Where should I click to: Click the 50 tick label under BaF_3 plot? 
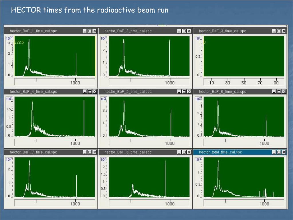tap(244, 83)
